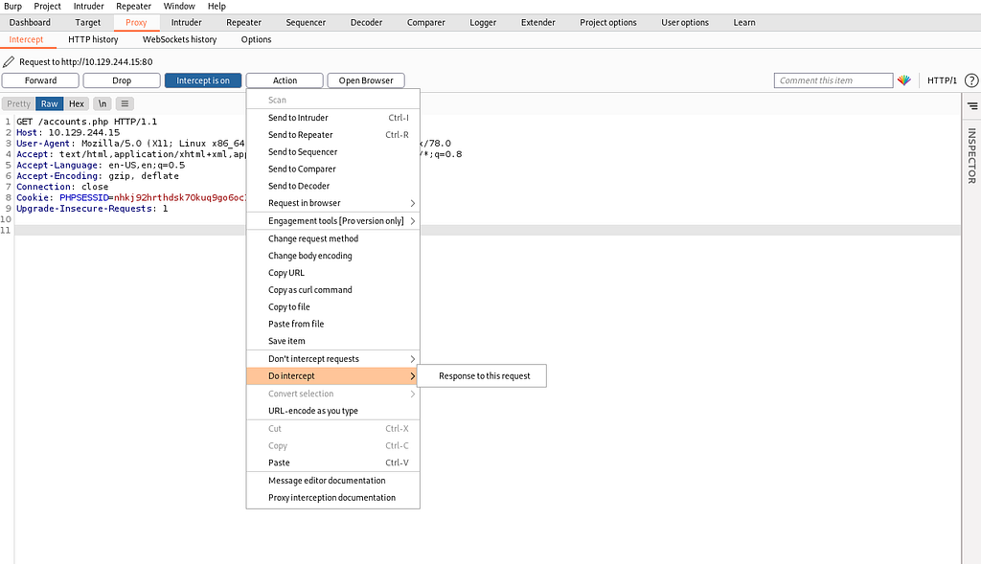
Task: Select Change body encoding
Action: click(332, 255)
